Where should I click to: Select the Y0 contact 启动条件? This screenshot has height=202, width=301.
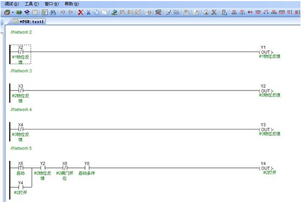(87, 168)
